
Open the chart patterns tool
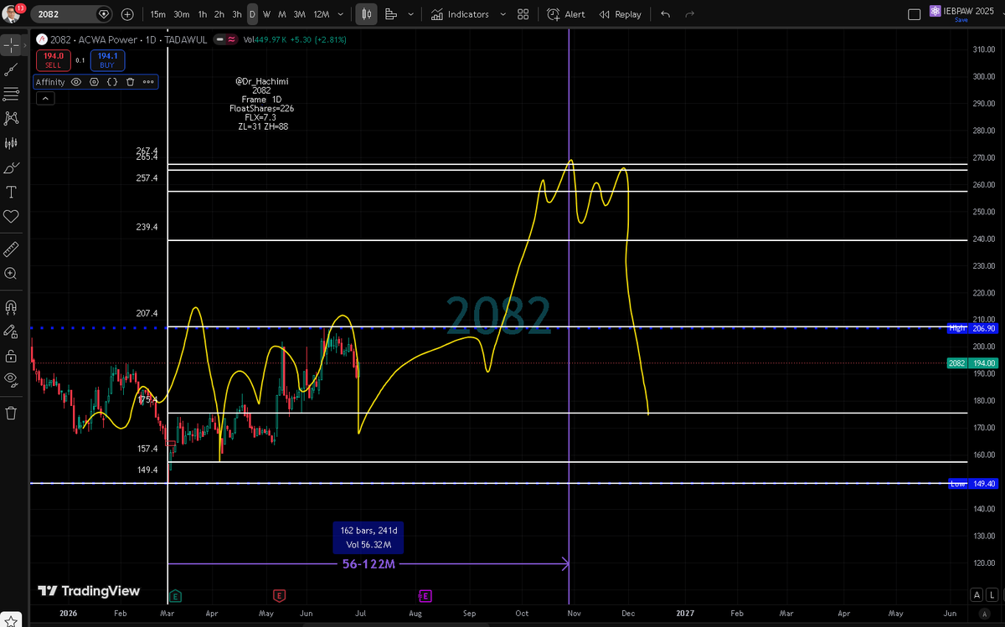click(11, 118)
